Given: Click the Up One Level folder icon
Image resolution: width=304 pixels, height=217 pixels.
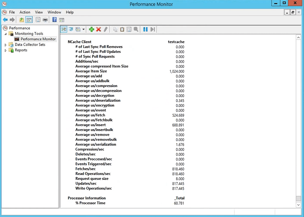Looking at the screenshot, I should tap(22, 20).
